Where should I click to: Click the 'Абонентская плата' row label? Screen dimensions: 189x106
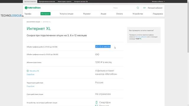point(34,62)
